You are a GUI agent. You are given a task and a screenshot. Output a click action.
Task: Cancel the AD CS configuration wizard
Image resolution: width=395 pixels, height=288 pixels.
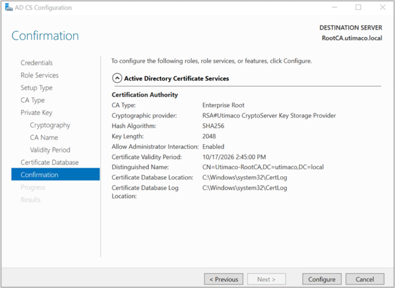pos(365,279)
